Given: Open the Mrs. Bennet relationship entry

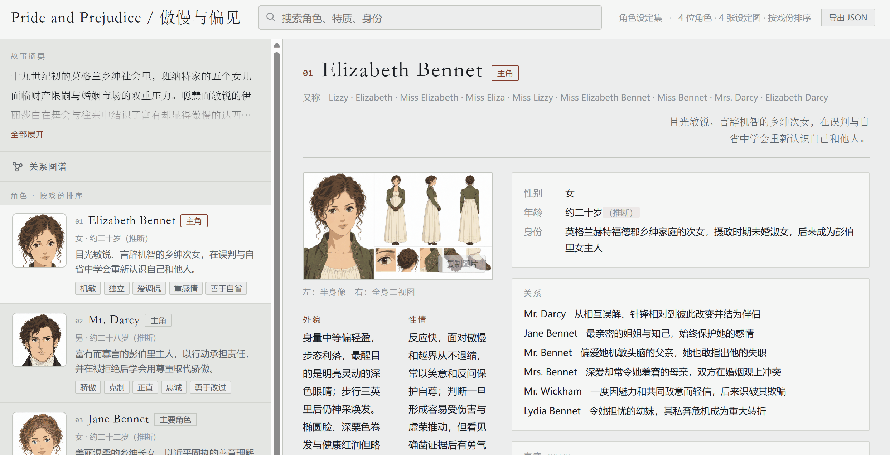Looking at the screenshot, I should (652, 372).
